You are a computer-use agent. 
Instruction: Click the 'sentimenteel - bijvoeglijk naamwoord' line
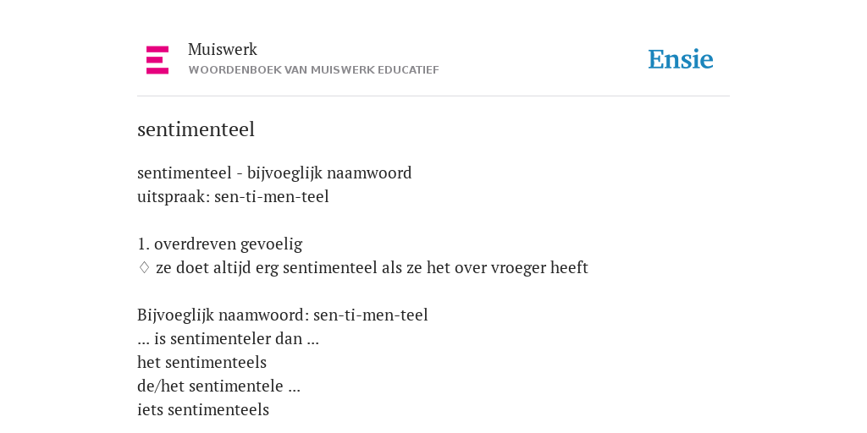pos(274,173)
